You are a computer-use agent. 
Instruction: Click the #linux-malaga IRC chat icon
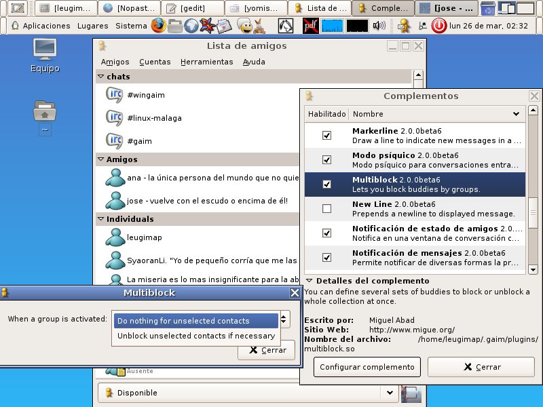[x=114, y=118]
